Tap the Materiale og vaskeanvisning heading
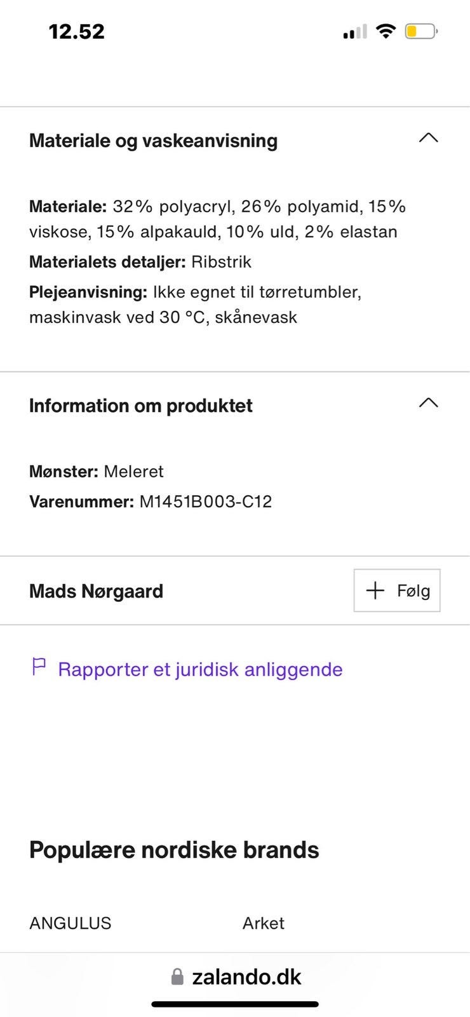Viewport: 470px width, 1017px height. [153, 140]
